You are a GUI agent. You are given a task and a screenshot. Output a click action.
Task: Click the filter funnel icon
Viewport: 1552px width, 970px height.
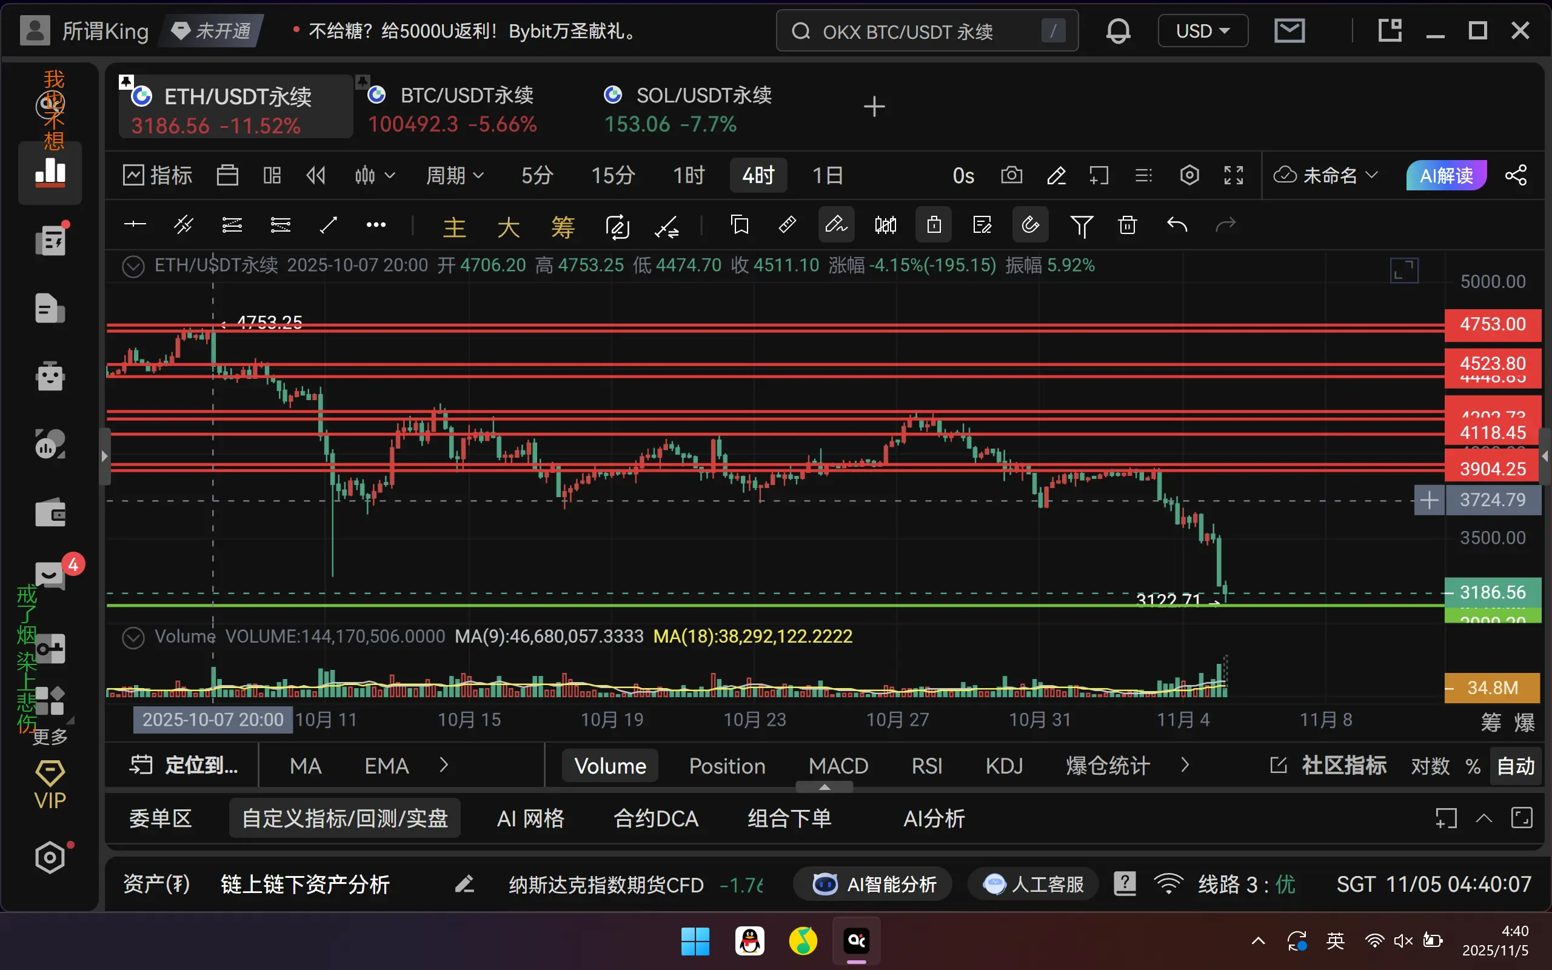pyautogui.click(x=1082, y=225)
